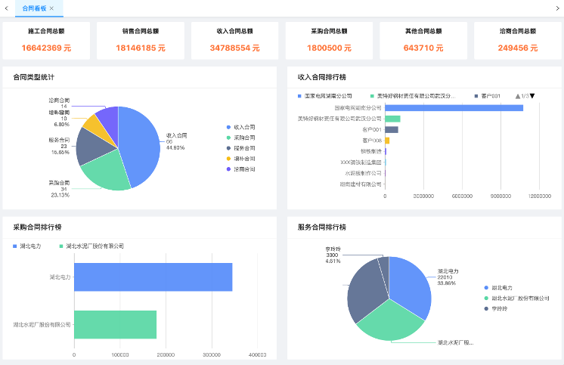
Task: Go to previous legend page in 收入合同排行榜
Action: pyautogui.click(x=518, y=96)
